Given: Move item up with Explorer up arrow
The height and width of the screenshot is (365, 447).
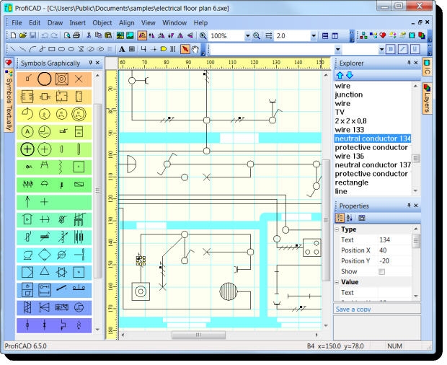Looking at the screenshot, I should (x=340, y=75).
